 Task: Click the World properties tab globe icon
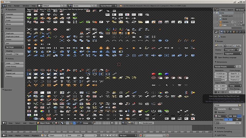[231, 32]
